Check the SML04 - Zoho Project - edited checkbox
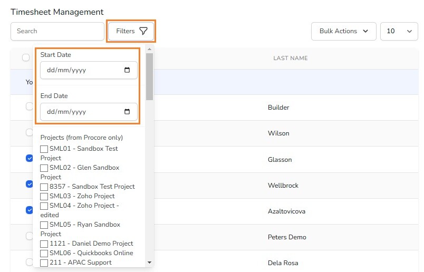This screenshot has width=424, height=272. 44,206
